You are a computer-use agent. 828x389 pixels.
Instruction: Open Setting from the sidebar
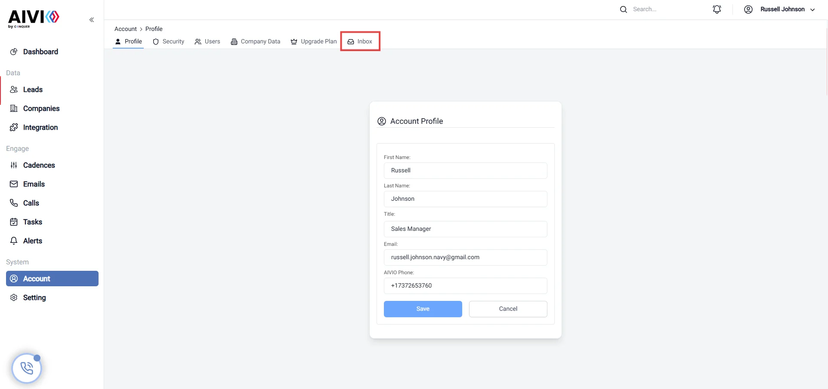coord(34,297)
